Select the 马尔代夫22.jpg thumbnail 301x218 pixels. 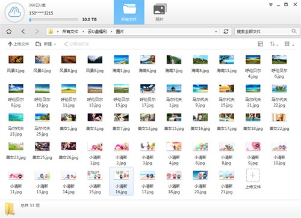coord(279,88)
